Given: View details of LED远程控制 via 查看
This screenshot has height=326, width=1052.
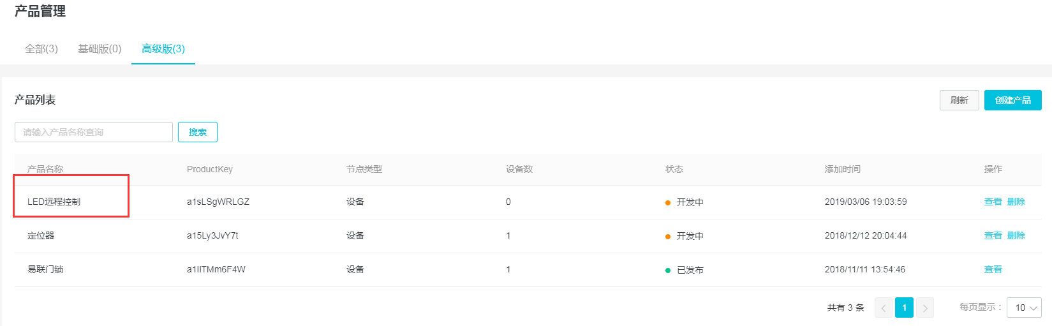Looking at the screenshot, I should point(993,202).
